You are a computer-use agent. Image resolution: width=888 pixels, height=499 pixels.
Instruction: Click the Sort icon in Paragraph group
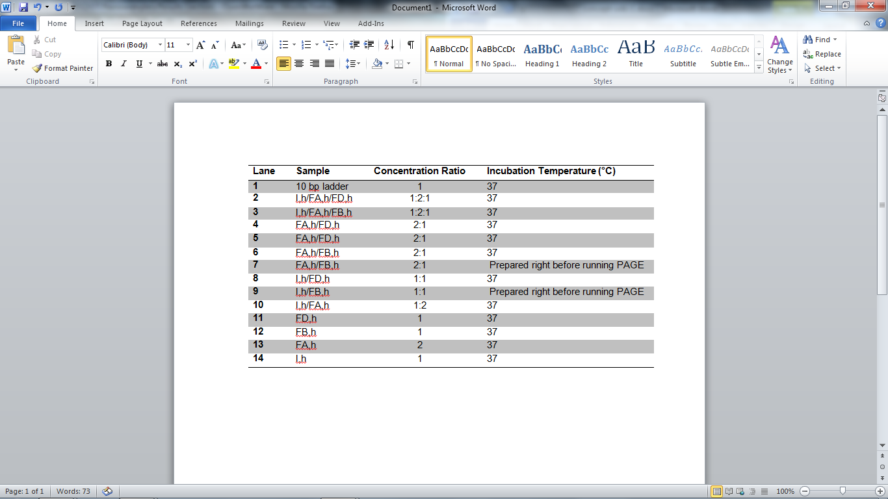pyautogui.click(x=389, y=45)
